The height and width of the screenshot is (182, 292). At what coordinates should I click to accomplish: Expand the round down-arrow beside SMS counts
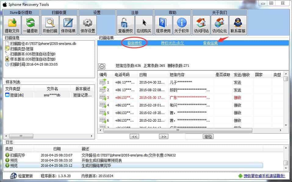[x=102, y=66]
